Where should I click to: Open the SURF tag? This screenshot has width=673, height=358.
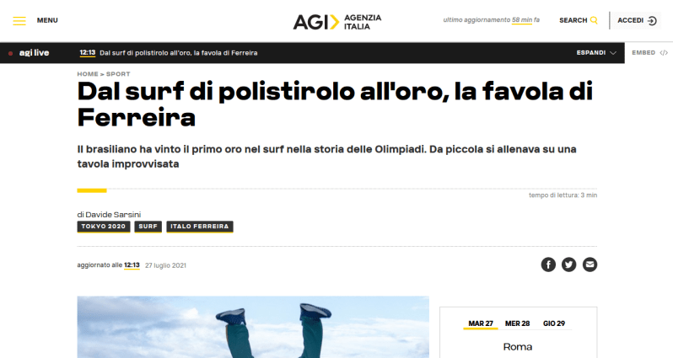pos(148,227)
